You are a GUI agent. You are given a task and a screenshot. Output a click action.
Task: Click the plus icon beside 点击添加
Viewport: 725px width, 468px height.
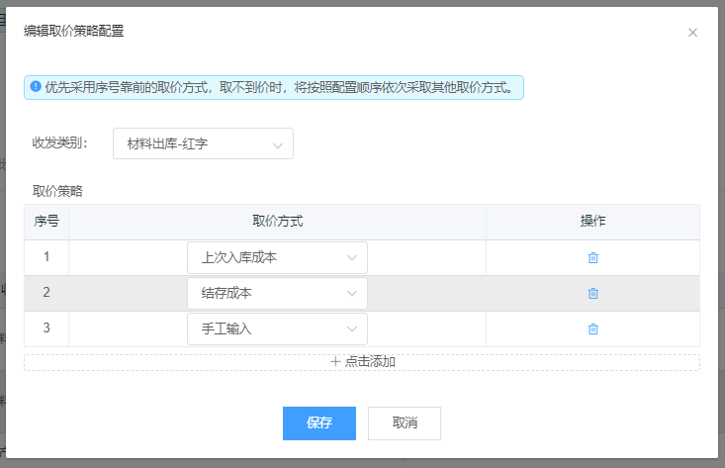point(335,362)
